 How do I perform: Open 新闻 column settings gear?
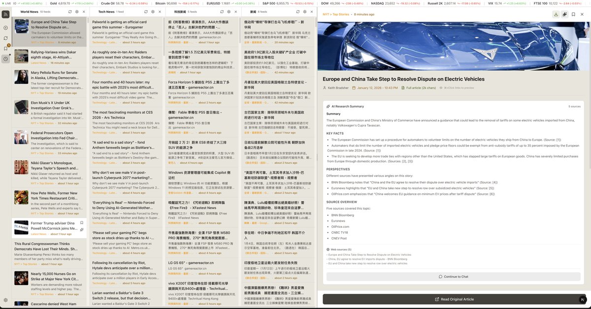coord(304,11)
